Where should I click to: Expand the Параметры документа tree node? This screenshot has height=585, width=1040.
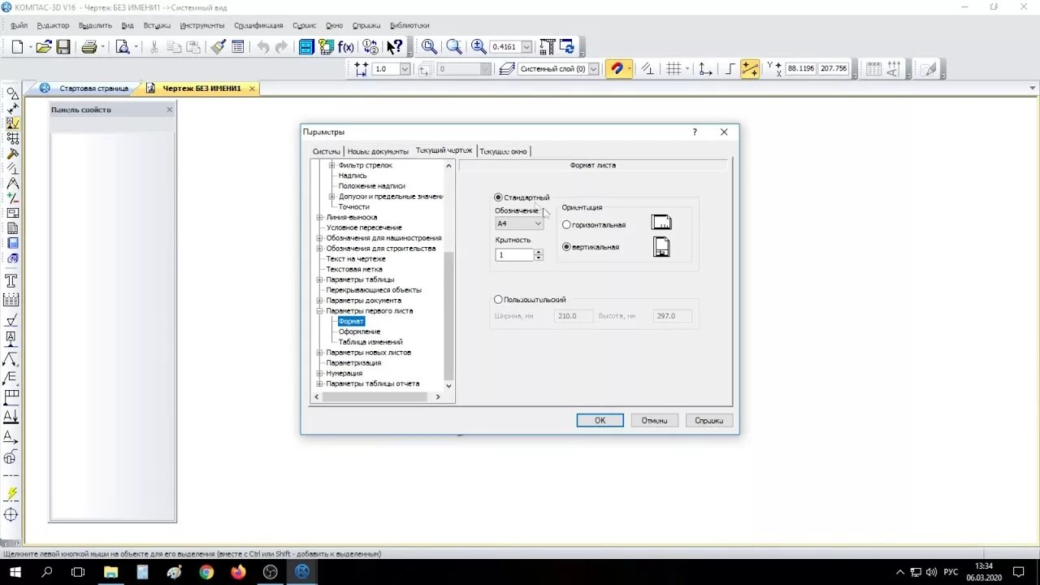tap(319, 301)
